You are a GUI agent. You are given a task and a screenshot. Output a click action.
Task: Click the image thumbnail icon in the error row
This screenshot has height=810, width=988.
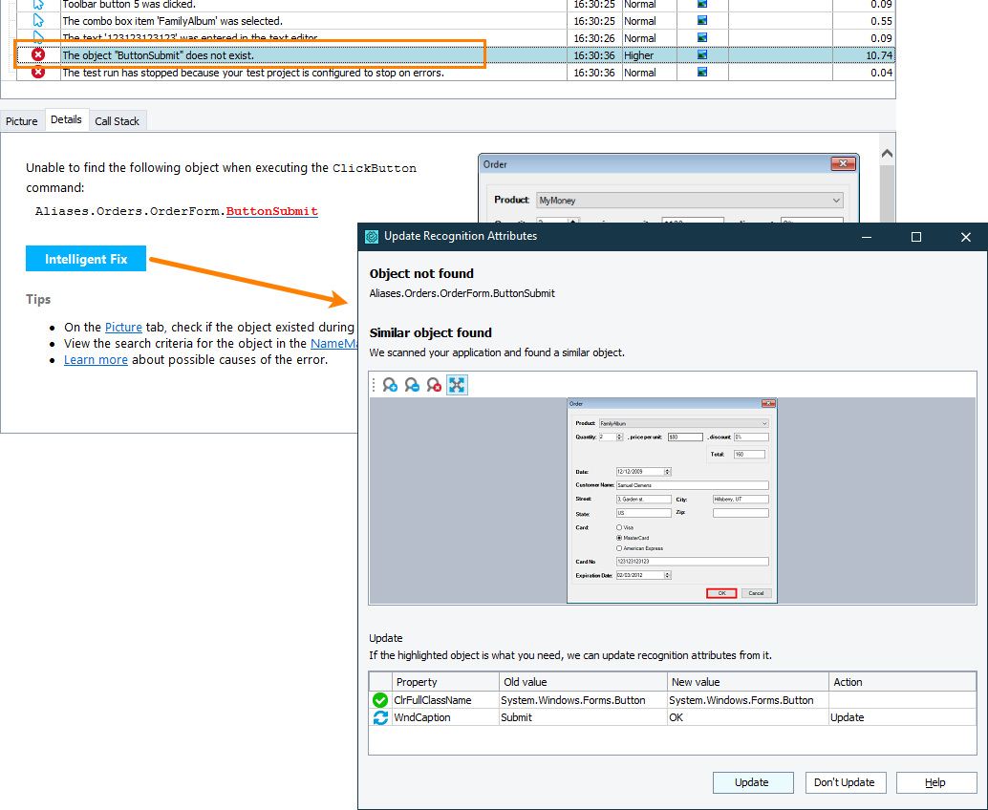coord(702,54)
